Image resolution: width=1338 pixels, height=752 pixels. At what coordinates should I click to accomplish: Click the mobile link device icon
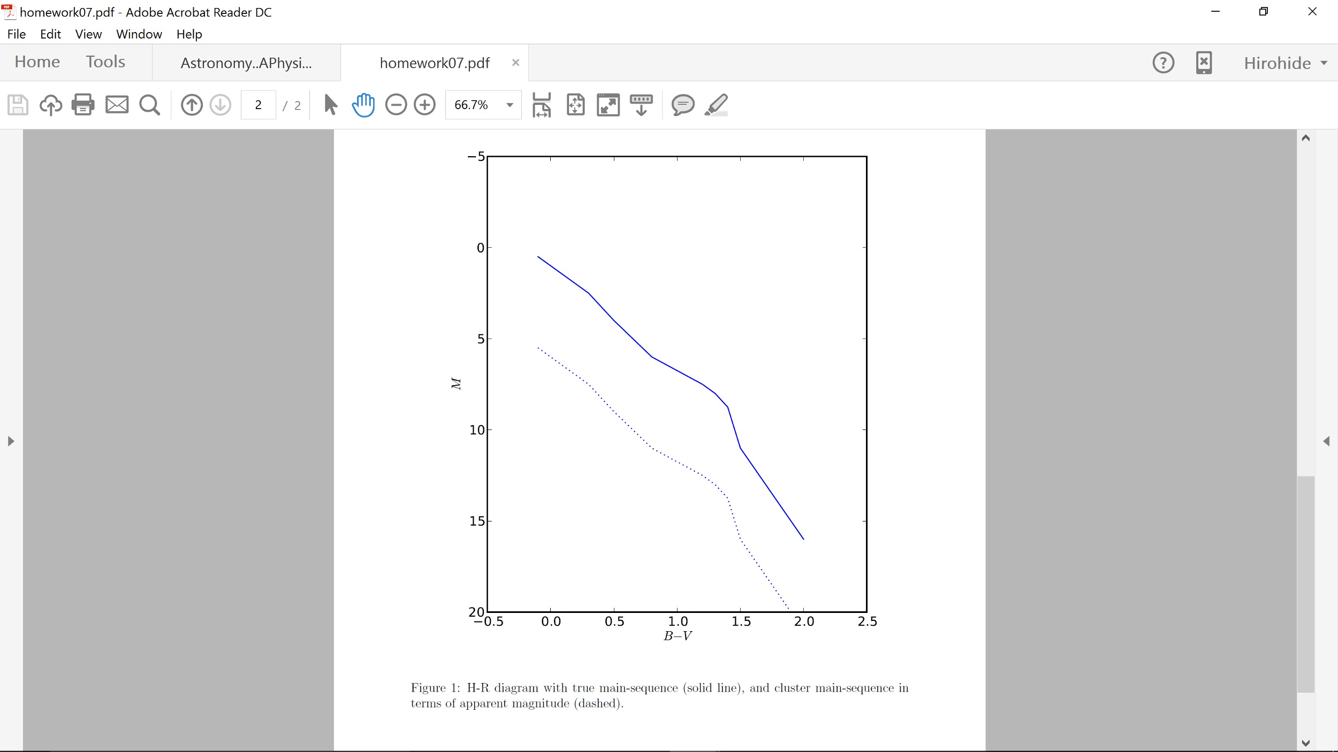point(1204,63)
